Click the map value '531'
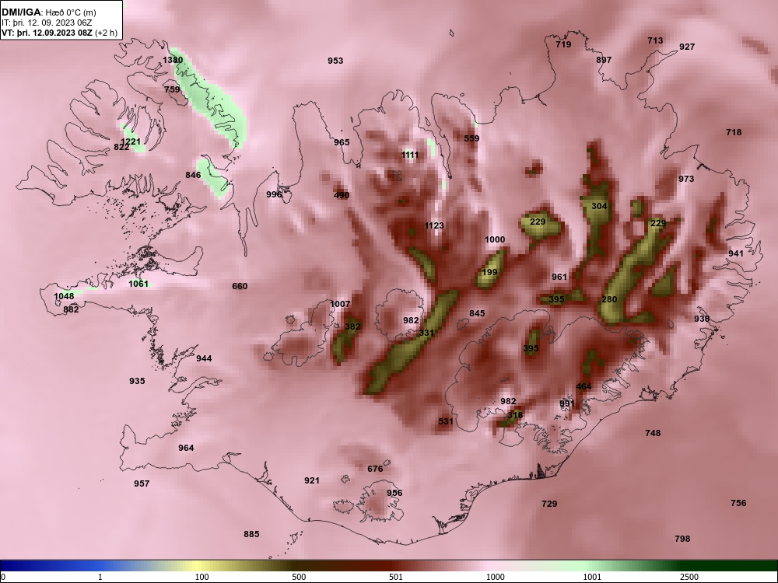Screen dimensions: 778x583 tap(446, 421)
